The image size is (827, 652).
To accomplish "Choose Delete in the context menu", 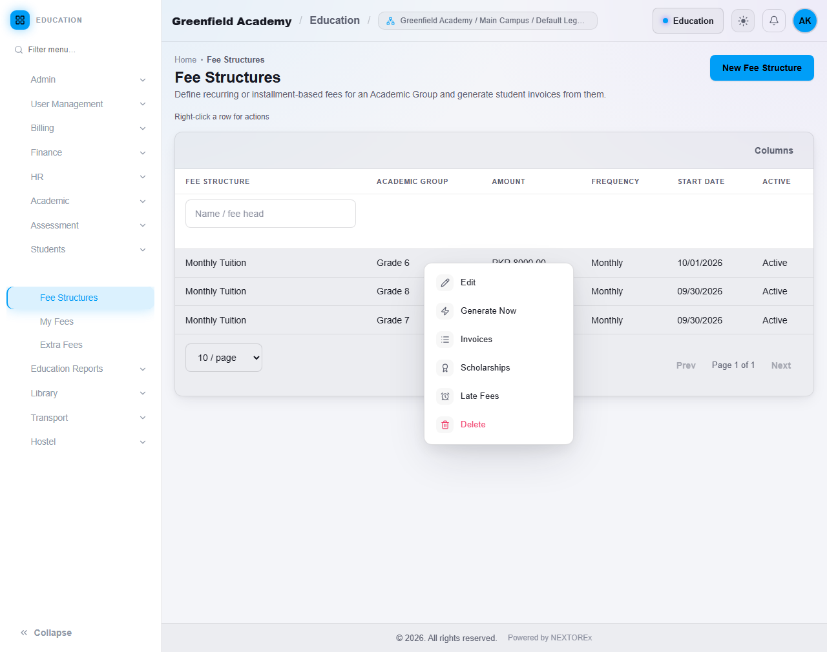I will 499,425.
